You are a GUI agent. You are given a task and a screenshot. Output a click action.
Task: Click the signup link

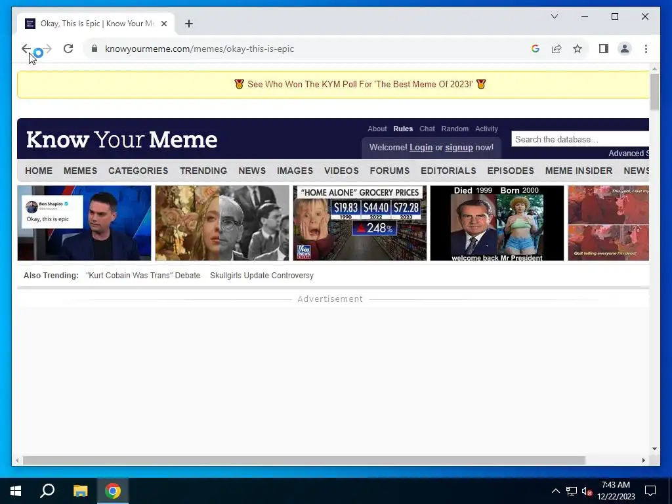coord(459,148)
